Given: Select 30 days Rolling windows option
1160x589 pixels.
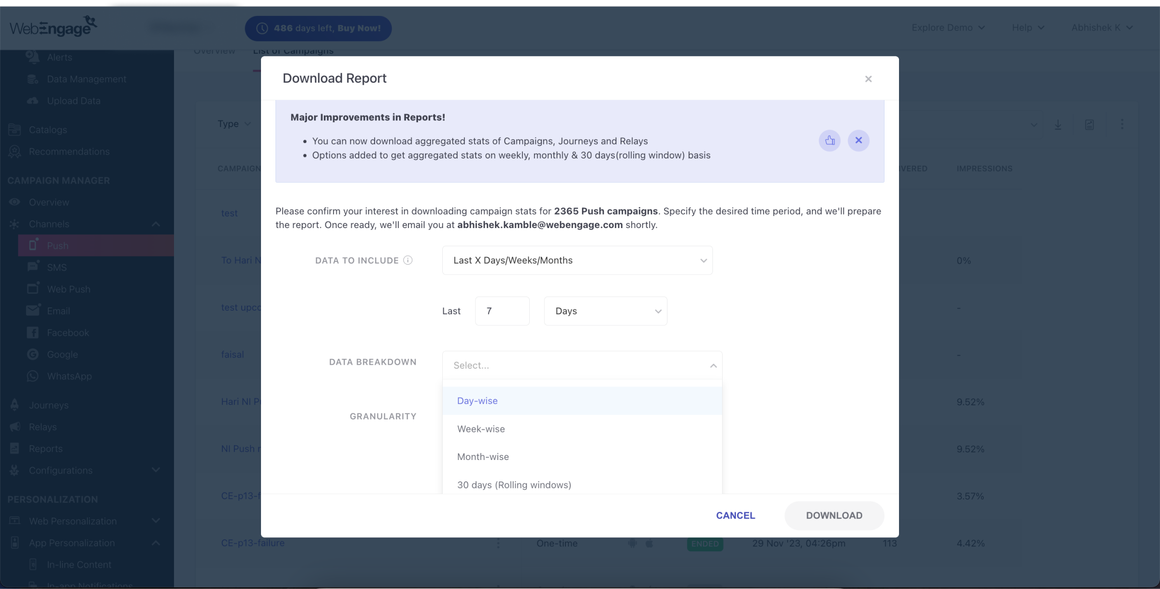Looking at the screenshot, I should (514, 485).
